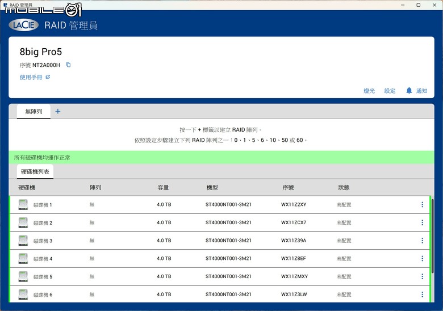Click the 所有磁碟機均運作正常 status banner
This screenshot has height=311, width=443.
(x=221, y=157)
